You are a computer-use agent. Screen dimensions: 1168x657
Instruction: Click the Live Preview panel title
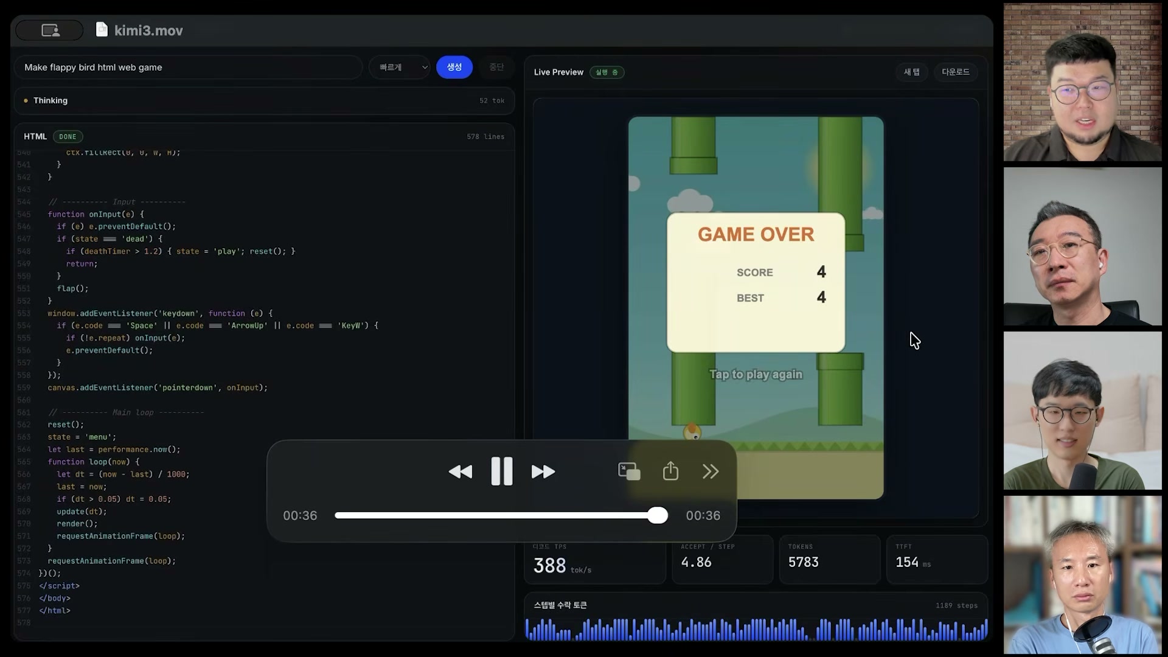558,72
